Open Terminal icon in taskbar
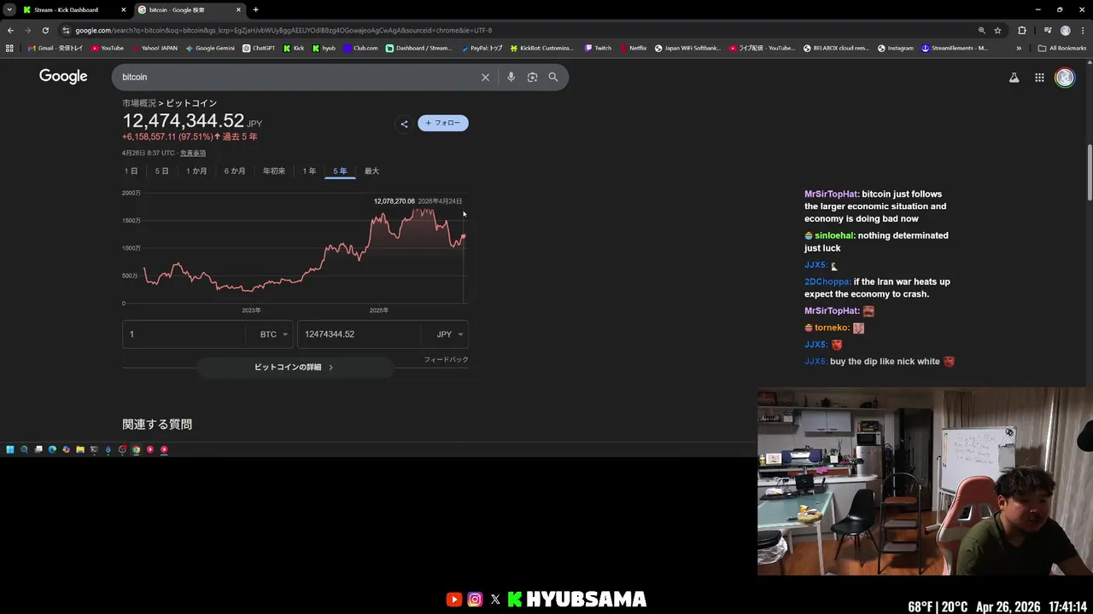Viewport: 1093px width, 614px height. (x=94, y=449)
